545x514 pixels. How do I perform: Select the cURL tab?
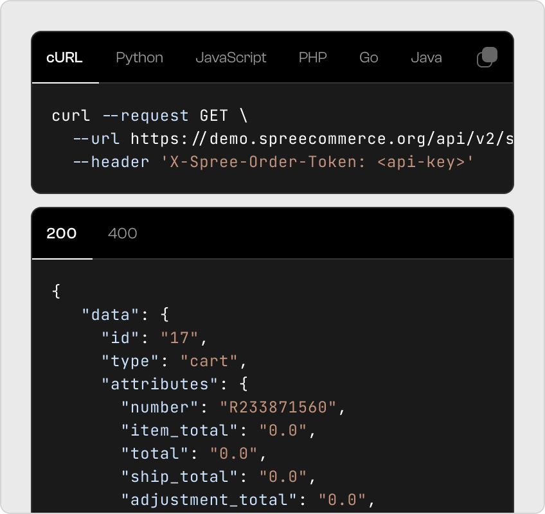(64, 58)
